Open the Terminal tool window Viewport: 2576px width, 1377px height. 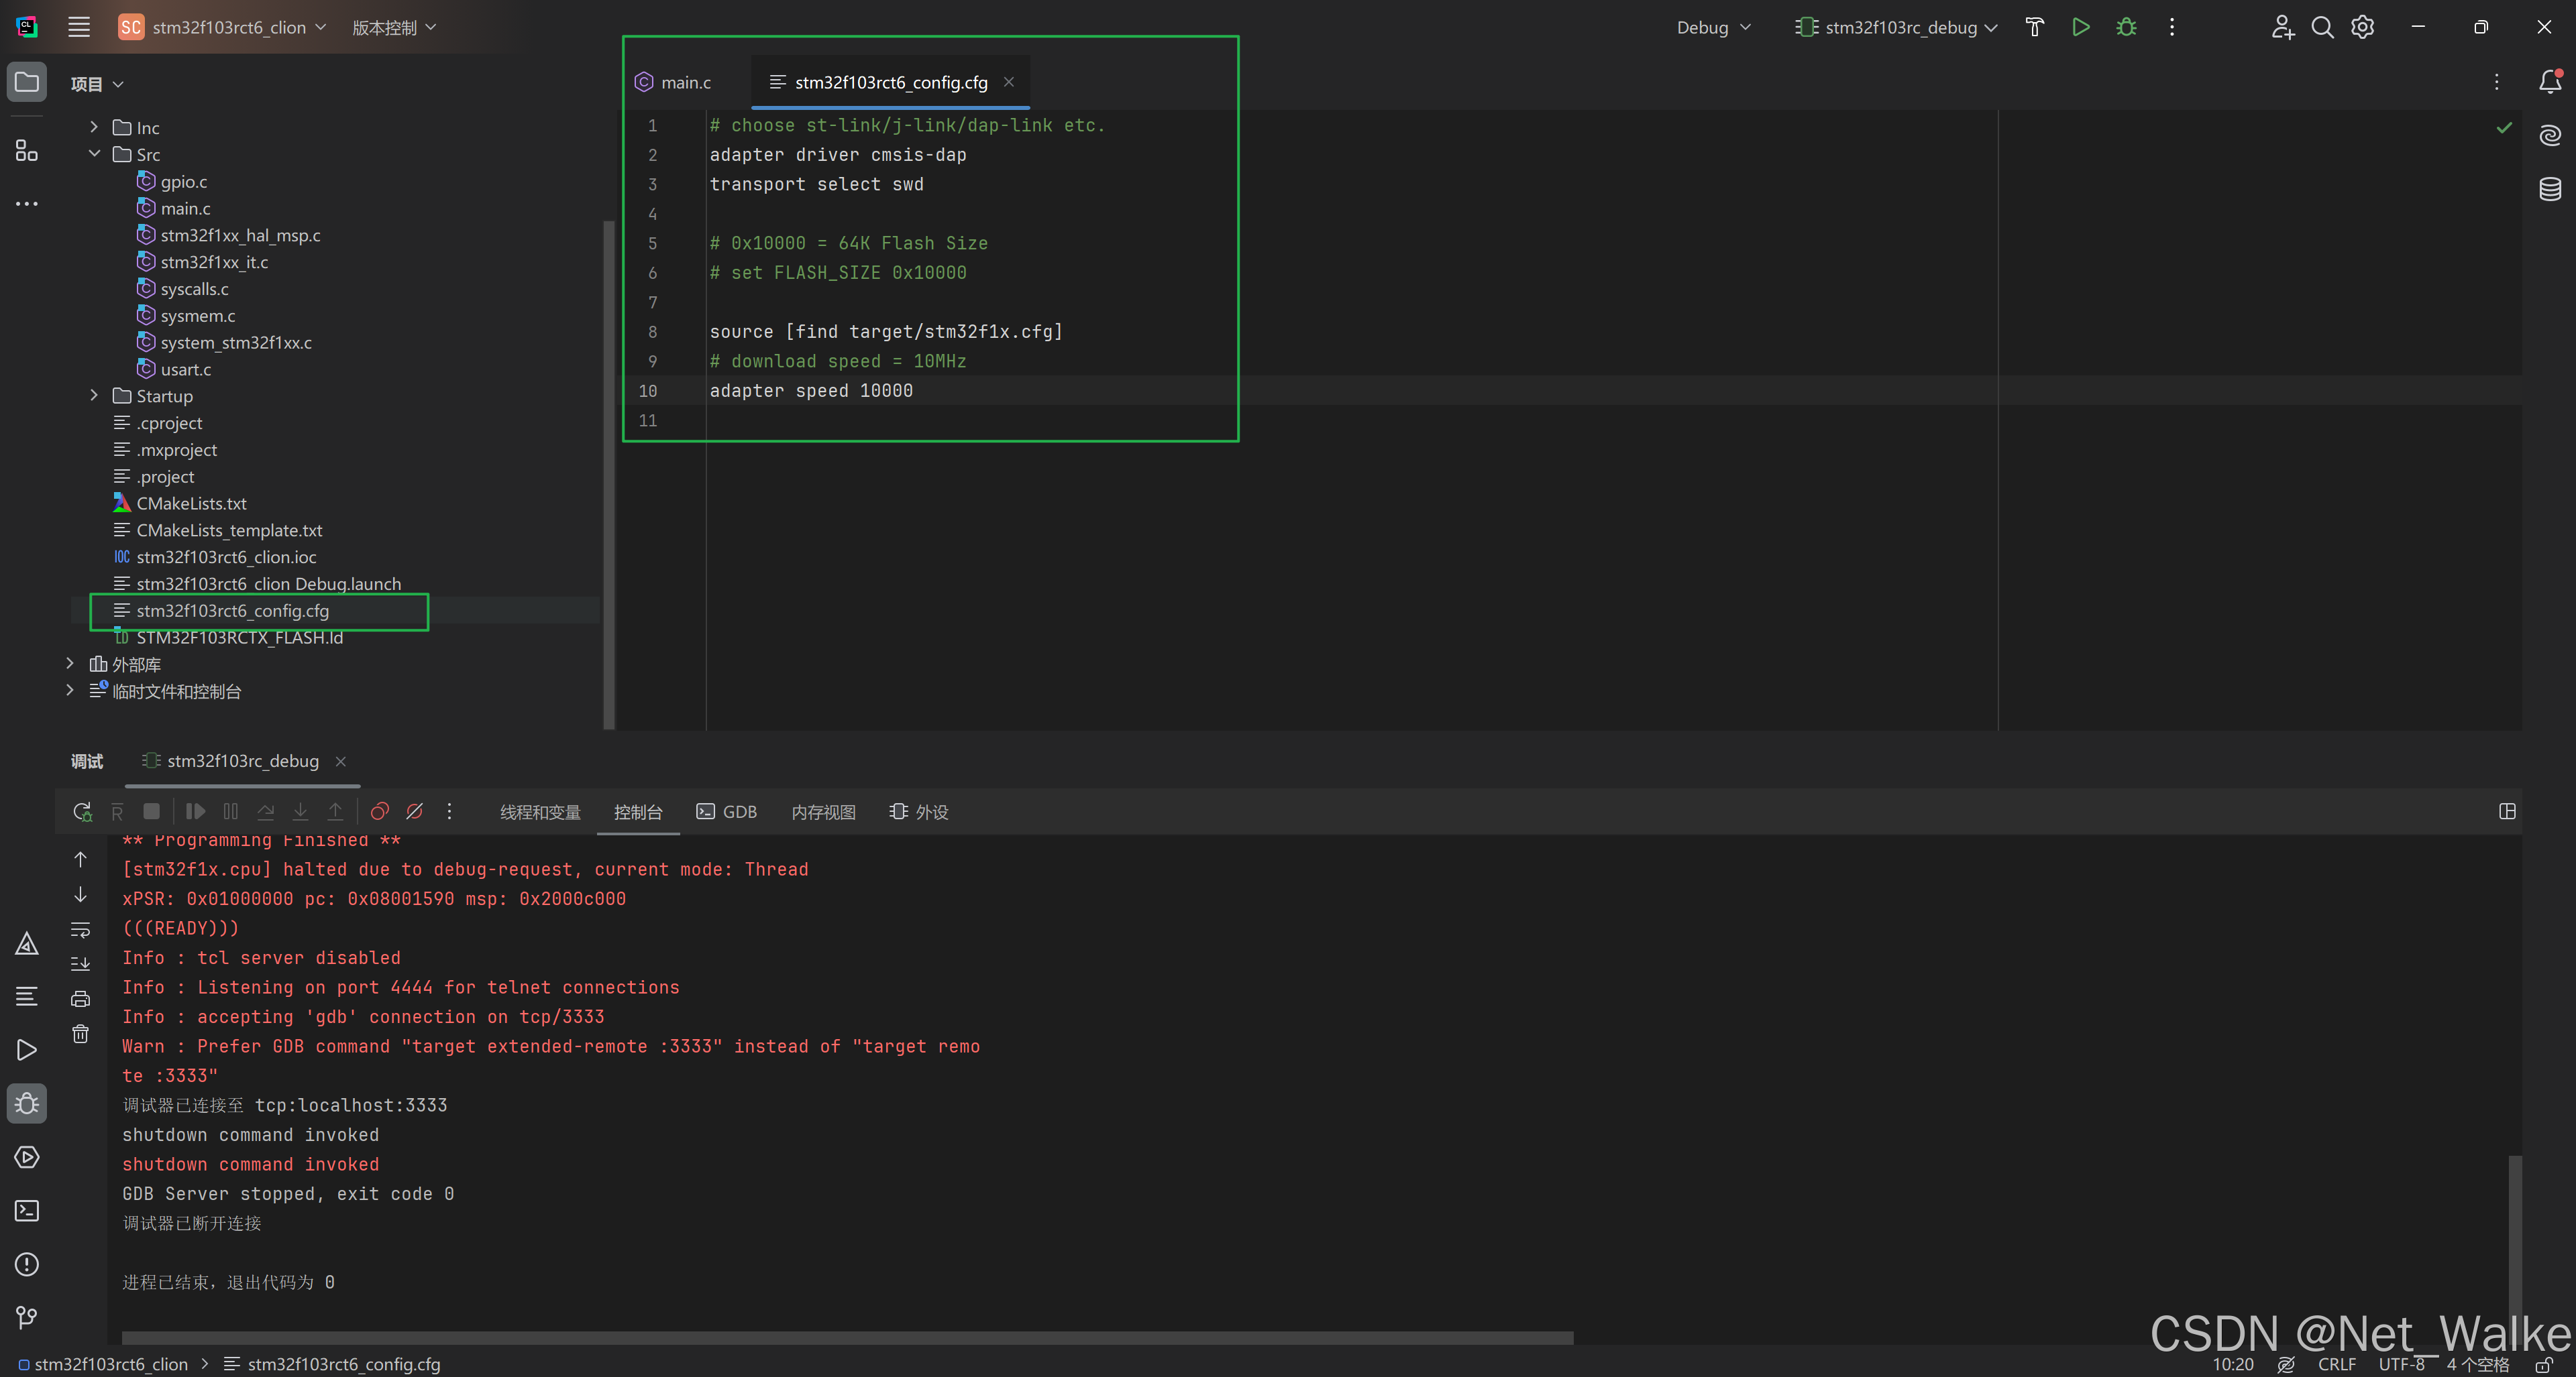tap(27, 1211)
